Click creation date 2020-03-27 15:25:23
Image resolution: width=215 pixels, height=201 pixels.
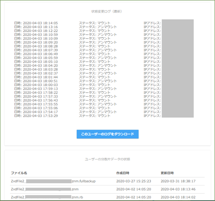134,181
